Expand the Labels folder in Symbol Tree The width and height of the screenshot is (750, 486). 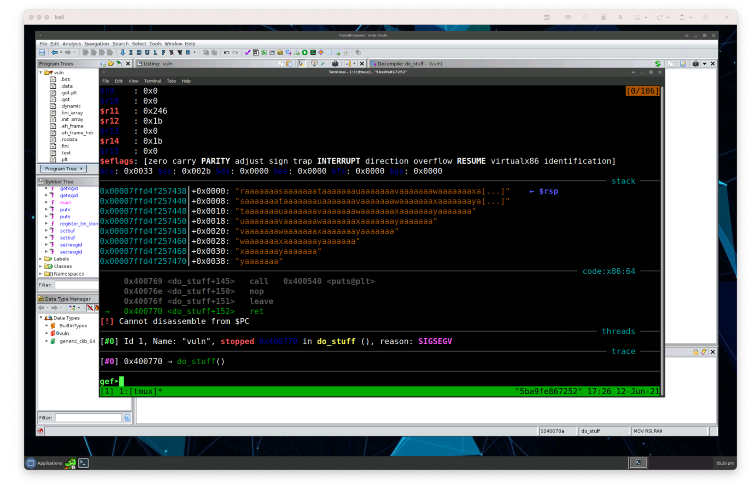point(41,259)
